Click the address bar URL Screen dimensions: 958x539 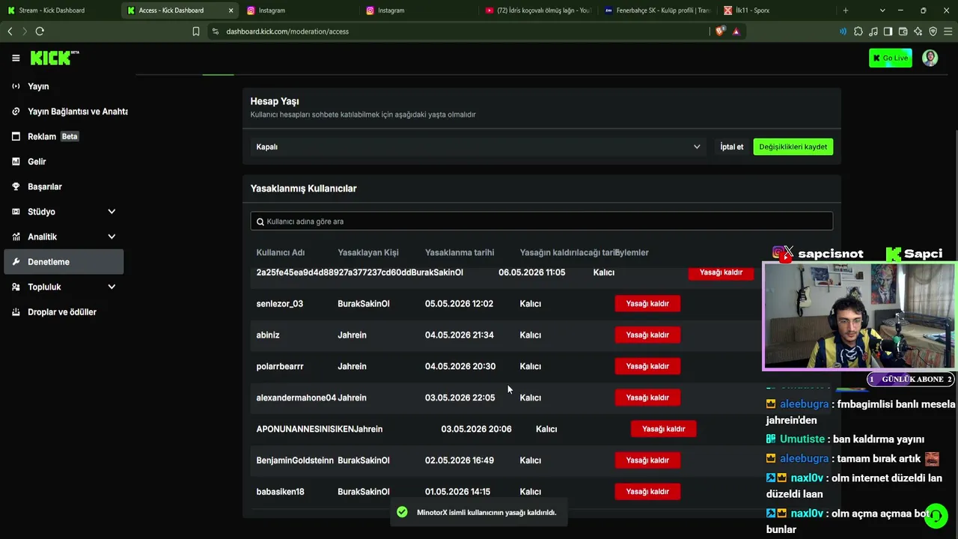point(287,31)
